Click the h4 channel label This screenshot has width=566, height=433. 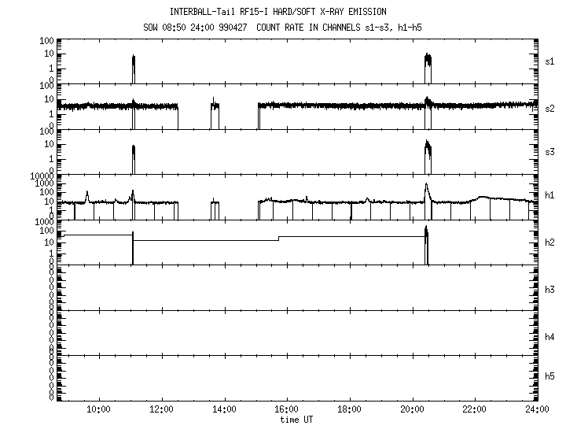pyautogui.click(x=550, y=336)
